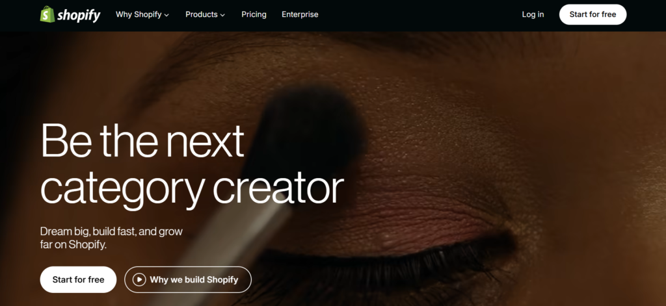Image resolution: width=666 pixels, height=306 pixels.
Task: Select the Log in link
Action: pyautogui.click(x=533, y=14)
